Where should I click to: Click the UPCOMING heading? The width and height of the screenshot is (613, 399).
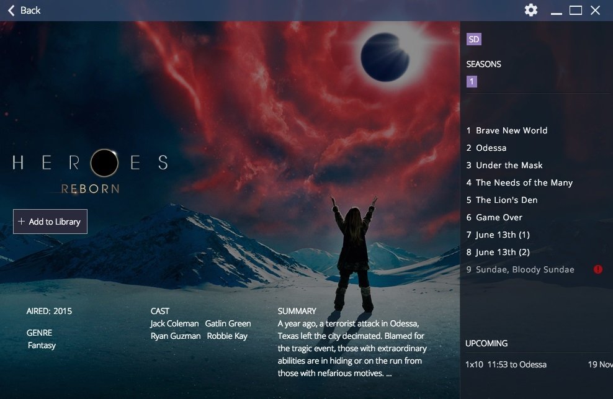tap(486, 343)
